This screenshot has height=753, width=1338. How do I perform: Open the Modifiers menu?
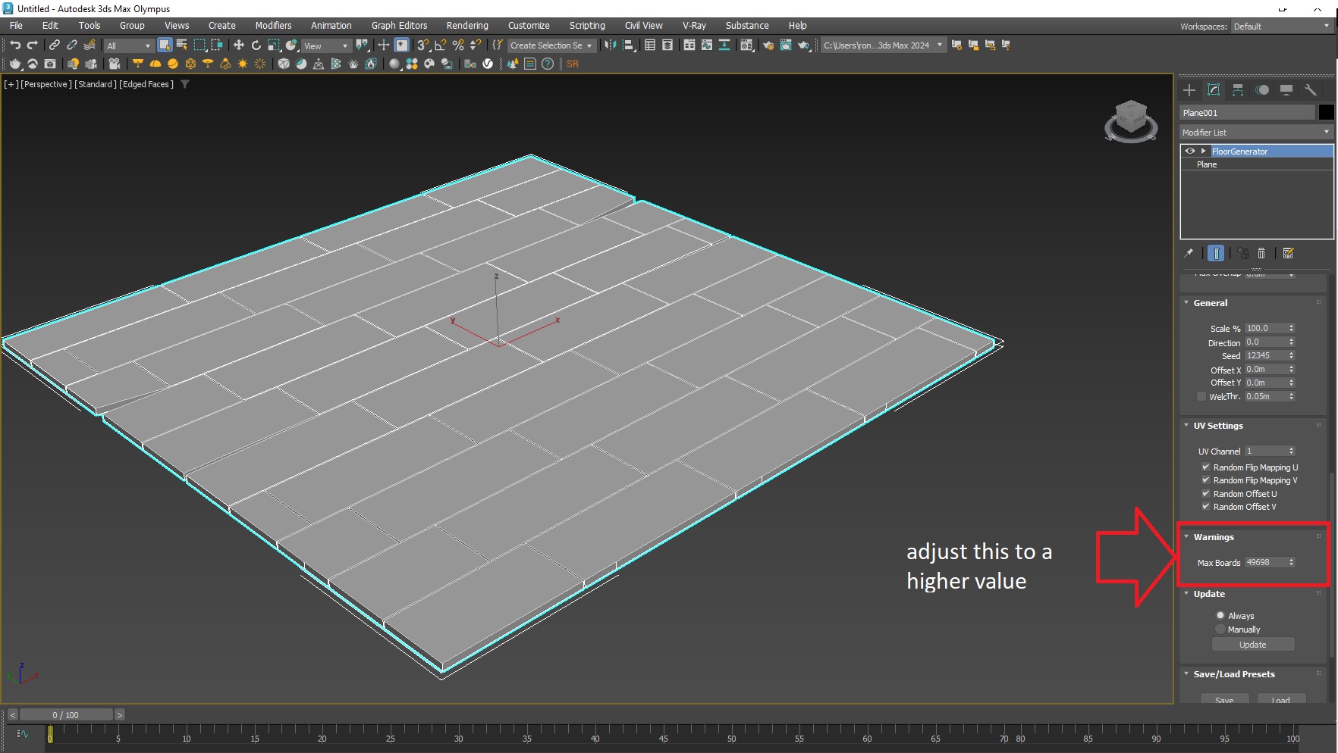pyautogui.click(x=273, y=25)
